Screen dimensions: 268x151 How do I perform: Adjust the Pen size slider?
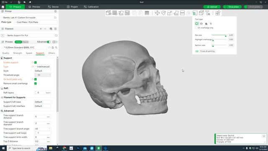tap(219, 35)
